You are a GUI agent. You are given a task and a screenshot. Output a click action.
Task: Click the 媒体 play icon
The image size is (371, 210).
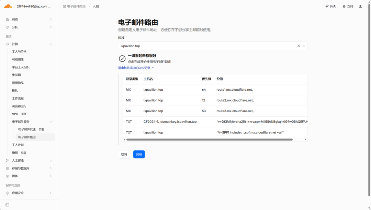[8, 176]
